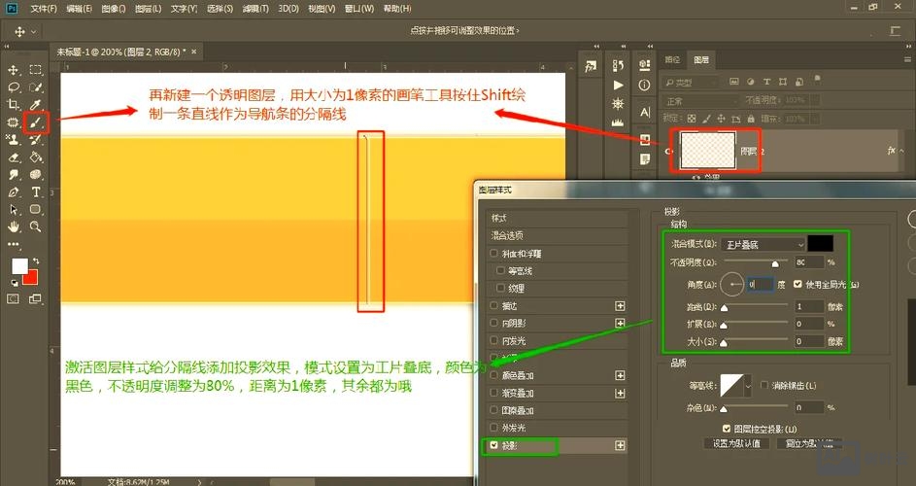
Task: Collapse layer 2 effects with fx arrow
Action: (902, 151)
